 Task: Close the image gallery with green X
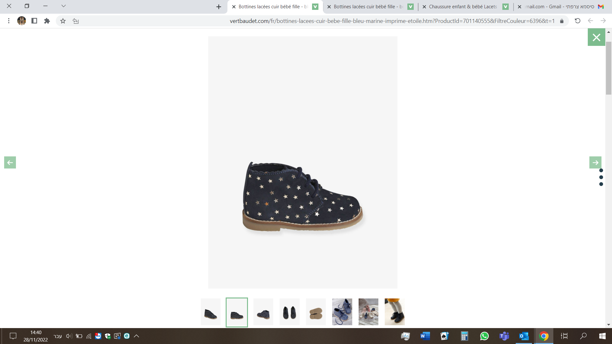[x=596, y=37]
